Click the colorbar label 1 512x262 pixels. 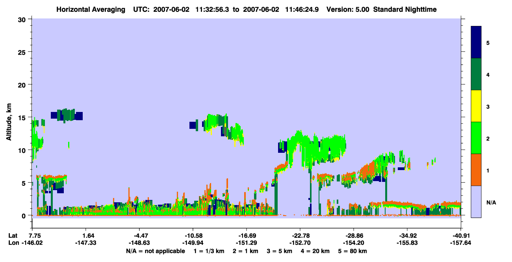488,171
